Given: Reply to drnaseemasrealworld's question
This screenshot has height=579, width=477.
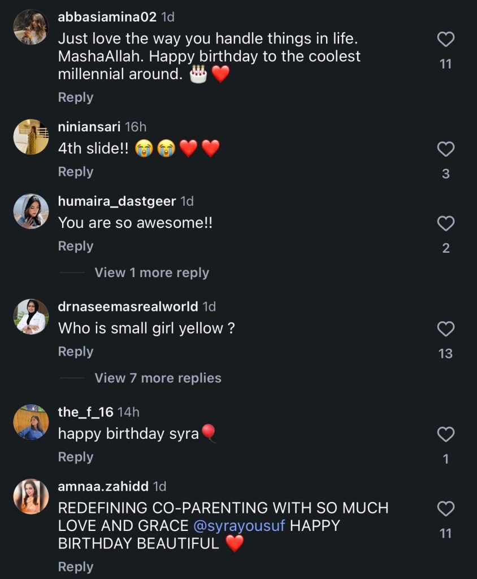Looking at the screenshot, I should pos(76,352).
